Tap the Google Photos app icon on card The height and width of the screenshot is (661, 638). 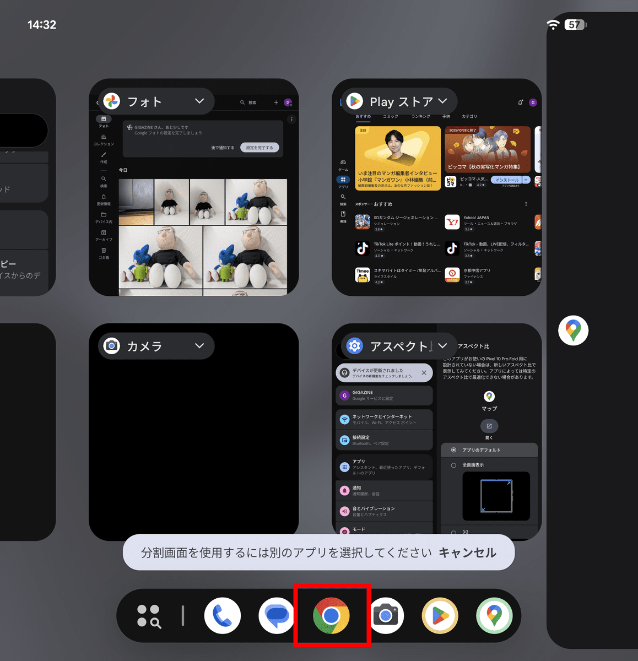112,101
